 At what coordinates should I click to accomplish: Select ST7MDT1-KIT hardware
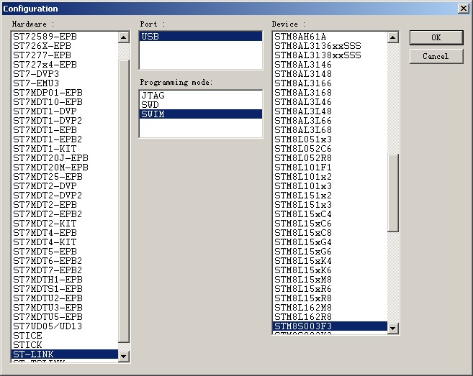65,149
